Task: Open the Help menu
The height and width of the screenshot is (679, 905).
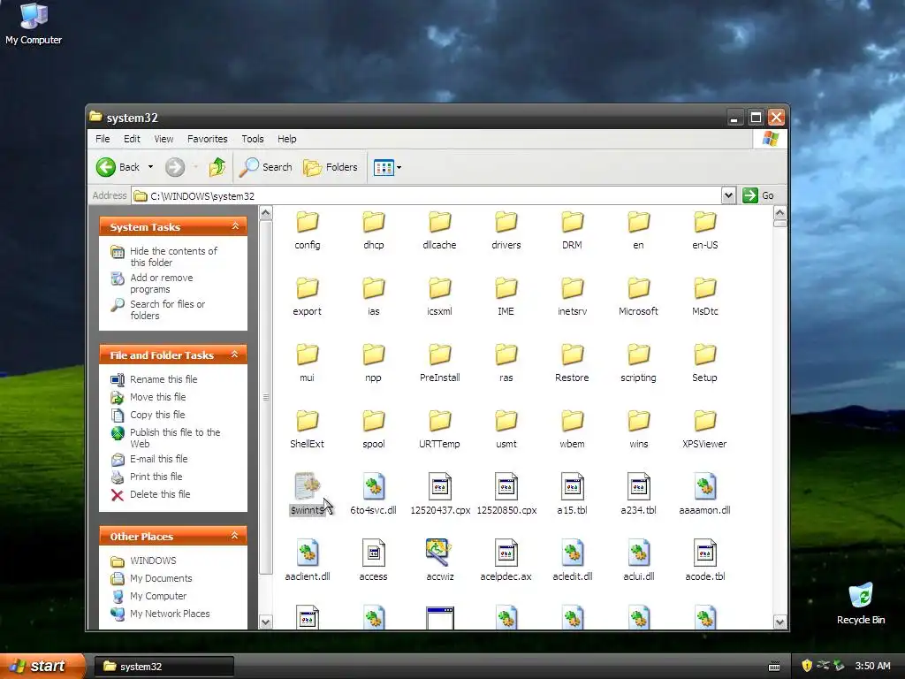Action: tap(287, 139)
